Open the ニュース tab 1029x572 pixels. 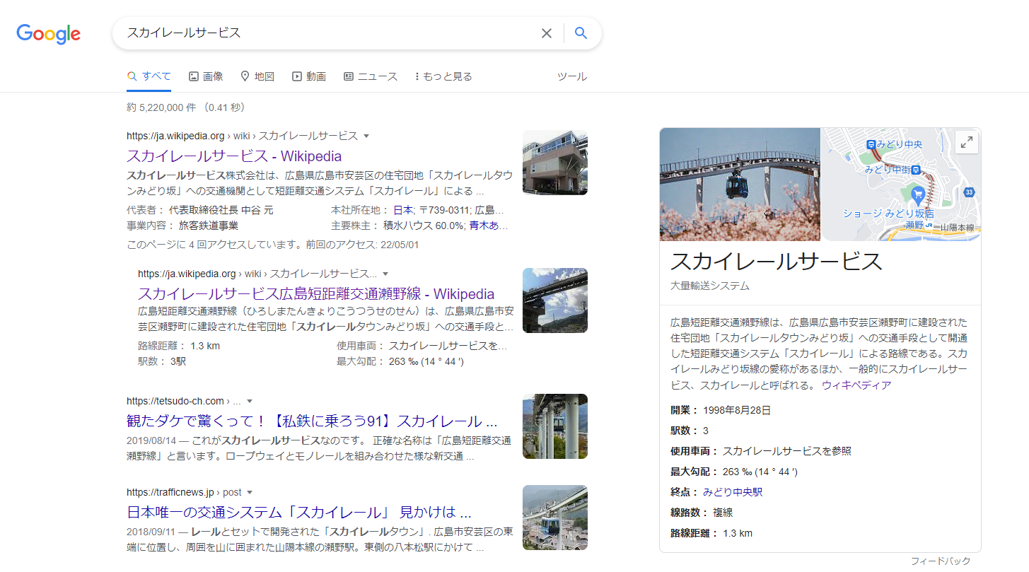[x=371, y=76]
